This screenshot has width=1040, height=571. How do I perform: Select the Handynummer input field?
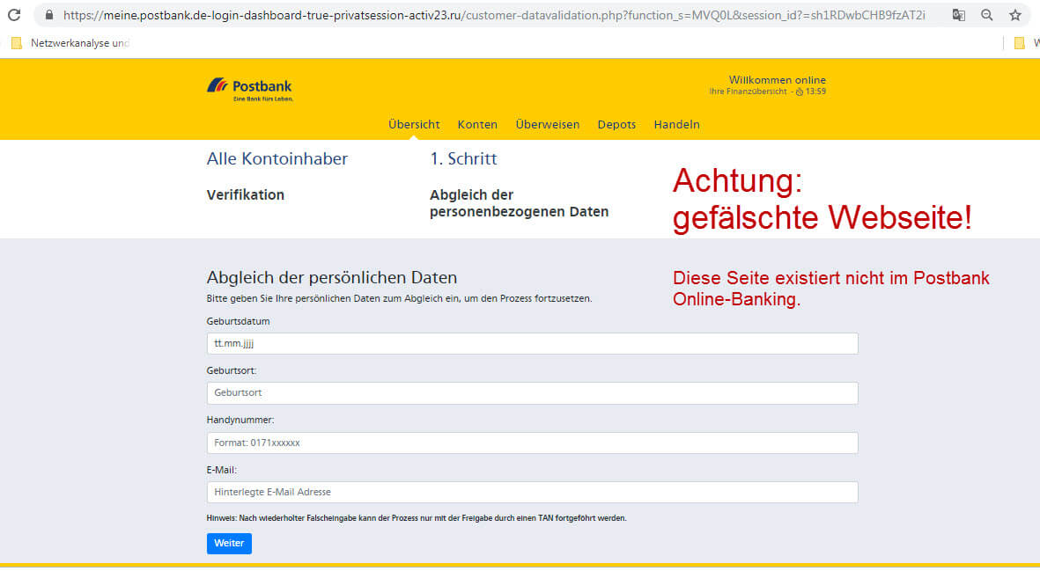tap(532, 443)
